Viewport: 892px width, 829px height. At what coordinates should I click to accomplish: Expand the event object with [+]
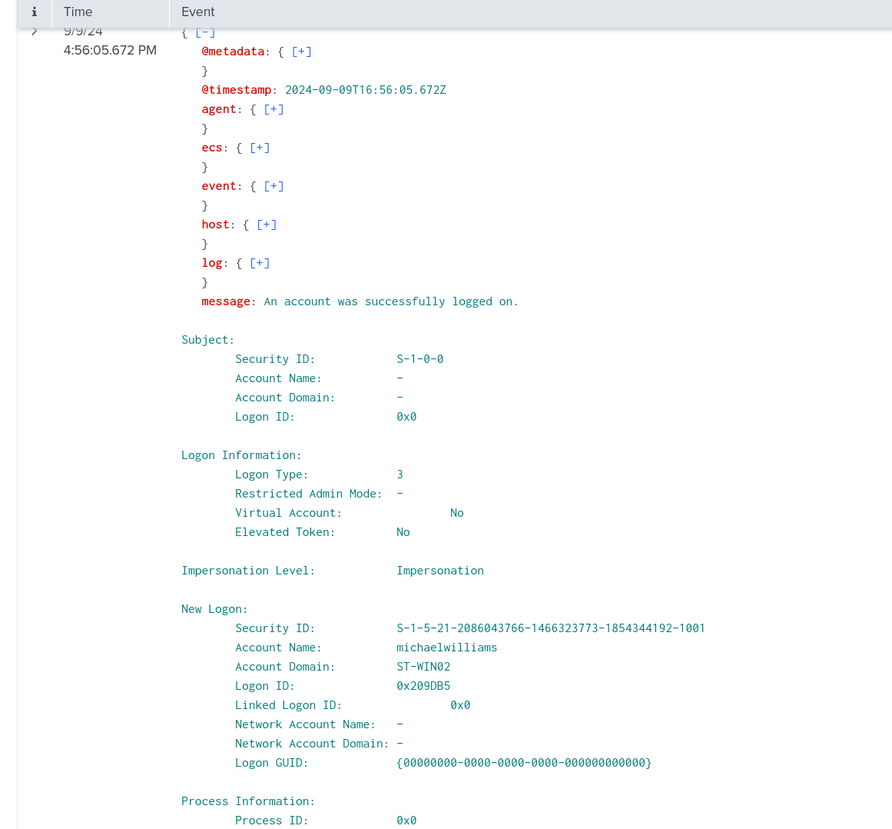point(274,186)
